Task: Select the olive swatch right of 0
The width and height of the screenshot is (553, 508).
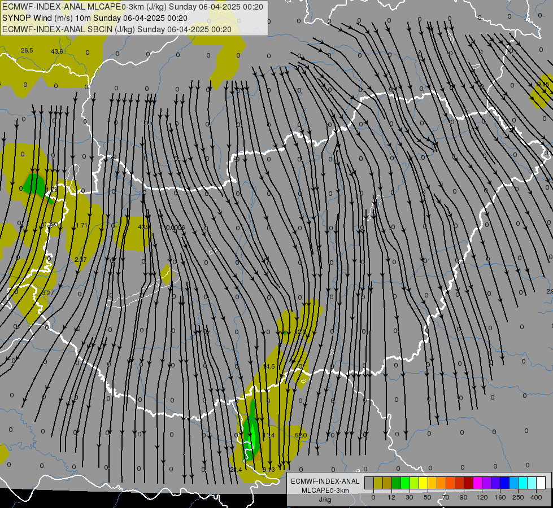Action: click(x=378, y=483)
